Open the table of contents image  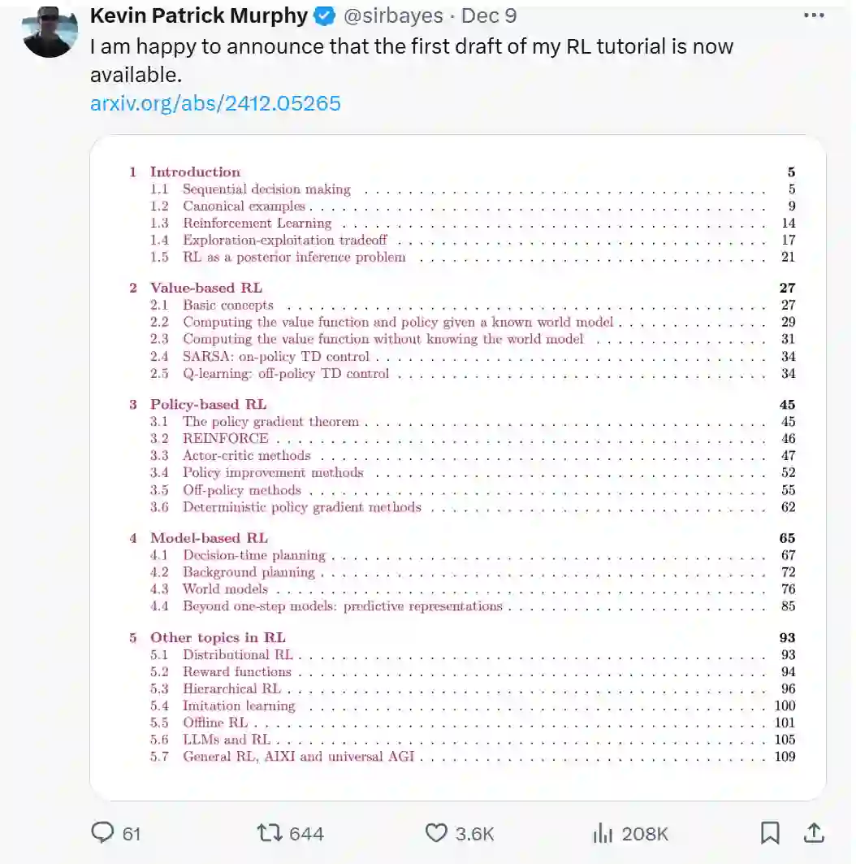click(x=457, y=467)
